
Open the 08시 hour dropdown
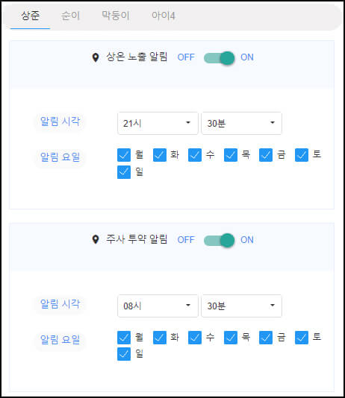point(158,306)
